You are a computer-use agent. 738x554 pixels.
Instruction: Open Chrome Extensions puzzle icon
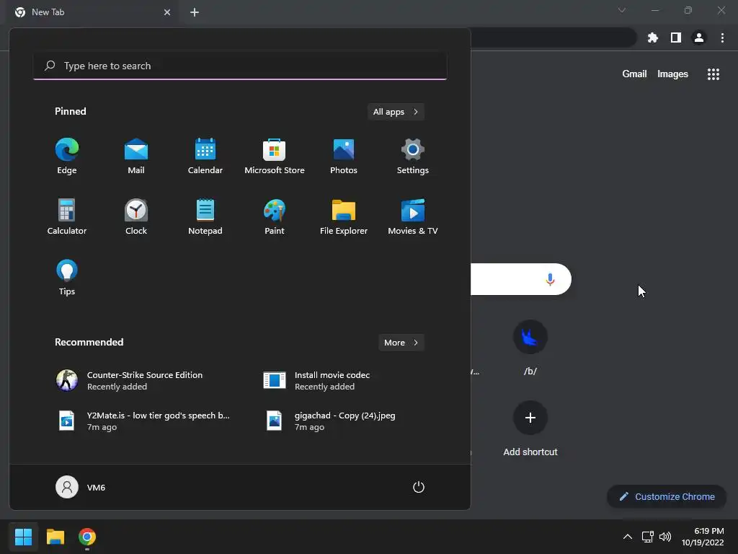coord(653,38)
